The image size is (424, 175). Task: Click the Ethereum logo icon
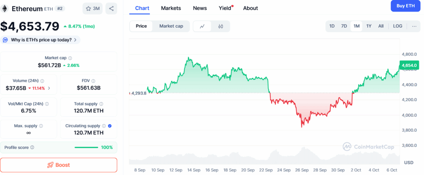(5, 8)
